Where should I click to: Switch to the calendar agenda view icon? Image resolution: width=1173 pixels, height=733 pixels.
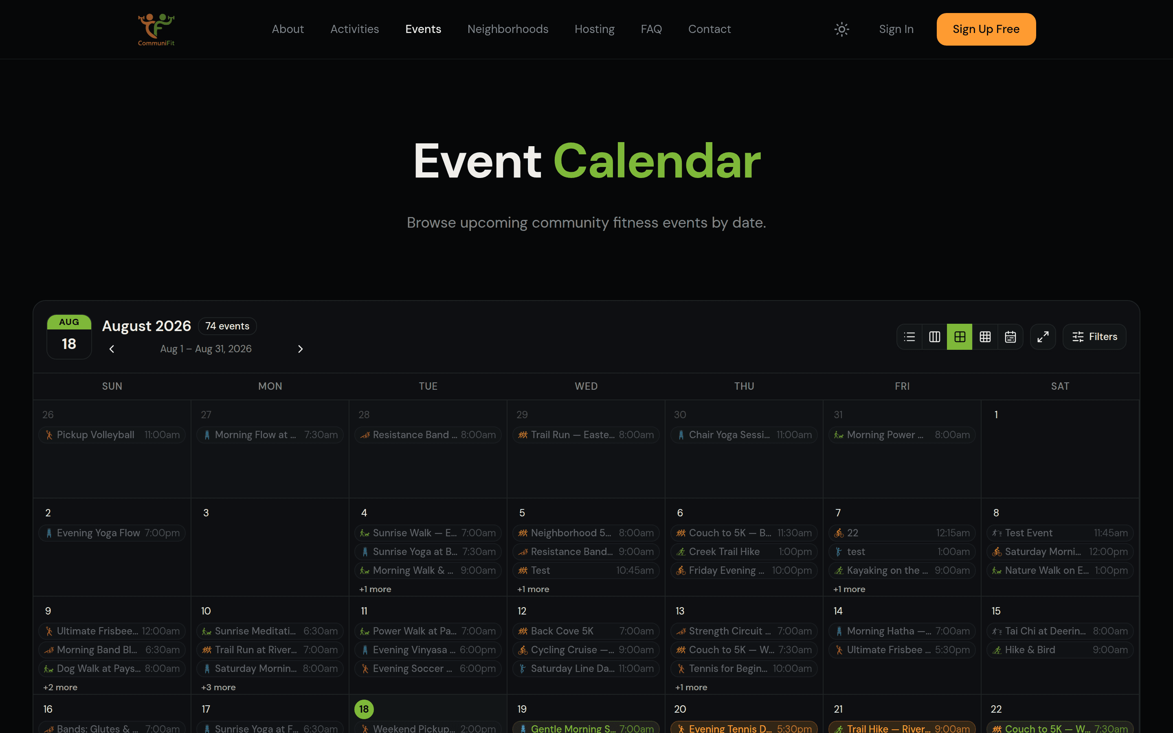pos(1010,337)
